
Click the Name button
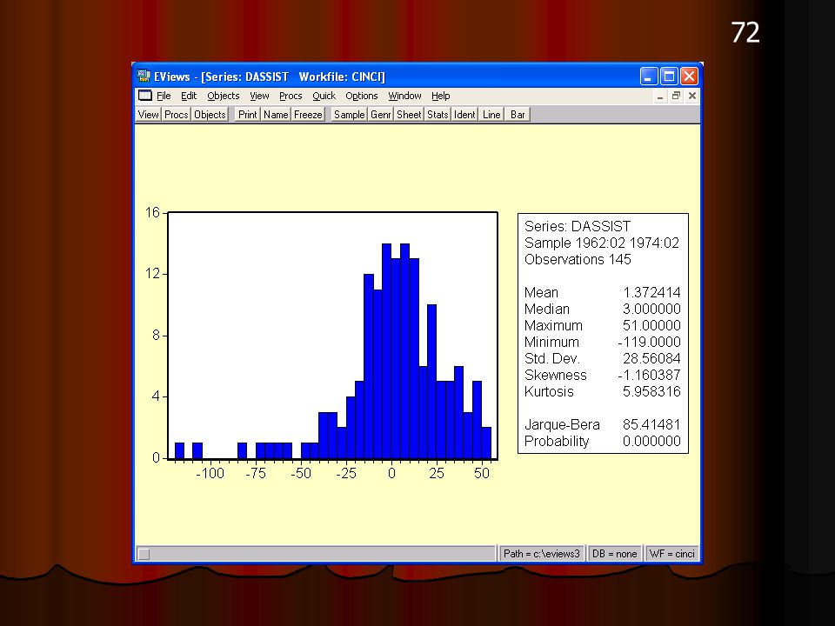click(x=276, y=115)
